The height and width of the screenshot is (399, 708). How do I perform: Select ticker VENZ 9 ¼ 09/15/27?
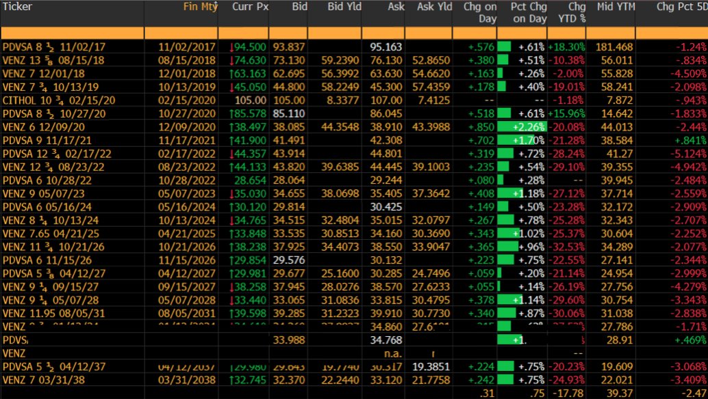50,287
